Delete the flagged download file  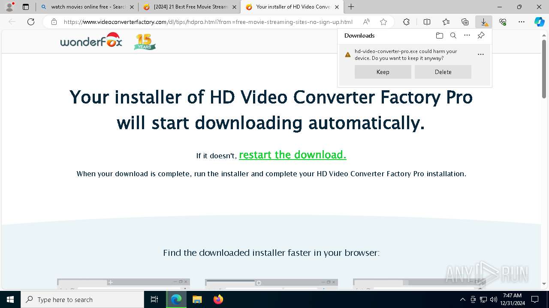(x=443, y=72)
